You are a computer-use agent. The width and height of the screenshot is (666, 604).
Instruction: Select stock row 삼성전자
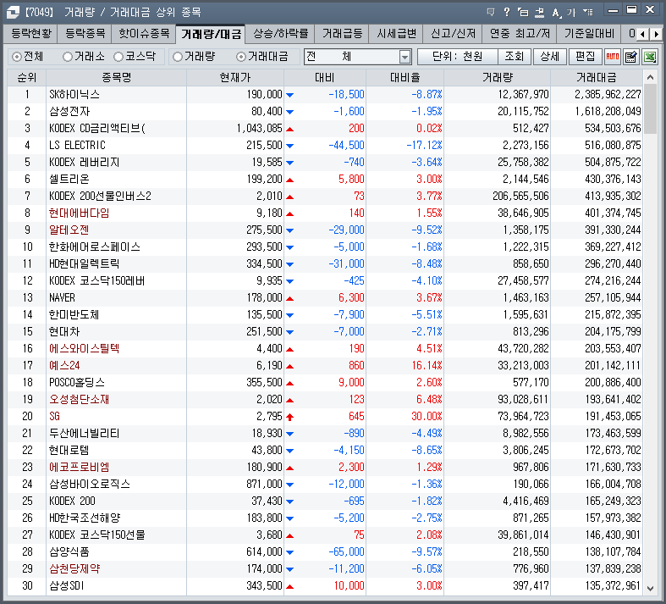click(x=324, y=111)
